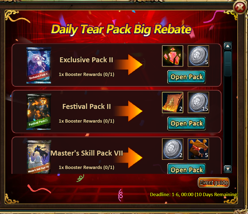Select the red hammer reward icon
This screenshot has height=214, width=248.
click(x=198, y=149)
